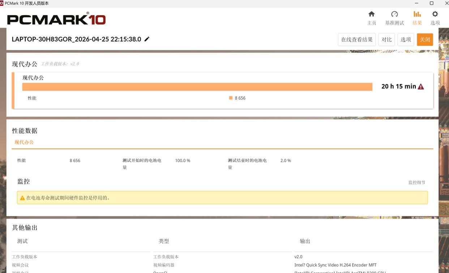Click the 类型 column header

coord(164,241)
